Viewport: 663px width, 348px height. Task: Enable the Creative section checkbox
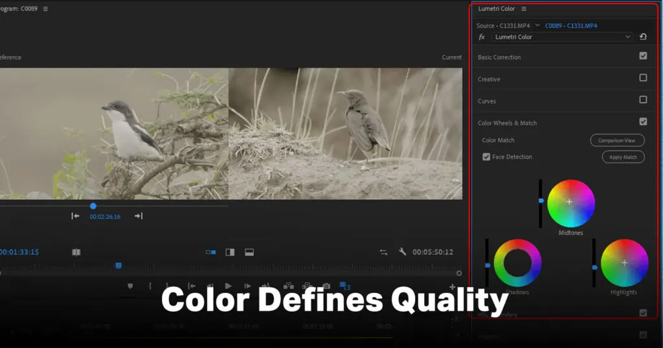pyautogui.click(x=643, y=78)
